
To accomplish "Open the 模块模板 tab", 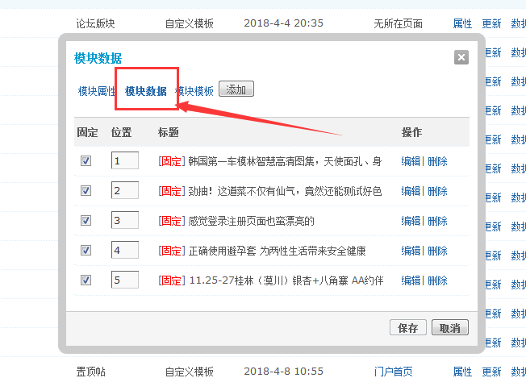I will [x=194, y=91].
